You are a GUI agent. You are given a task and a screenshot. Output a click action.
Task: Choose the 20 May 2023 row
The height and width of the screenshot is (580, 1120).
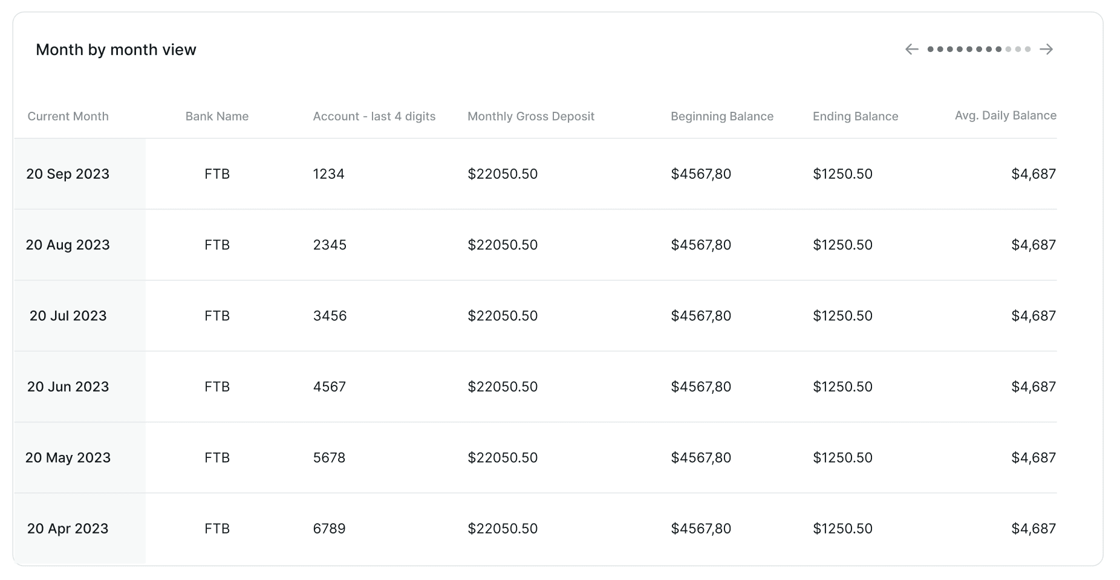[x=68, y=457]
